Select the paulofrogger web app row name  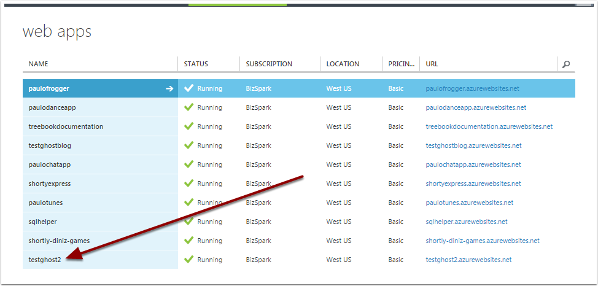49,88
